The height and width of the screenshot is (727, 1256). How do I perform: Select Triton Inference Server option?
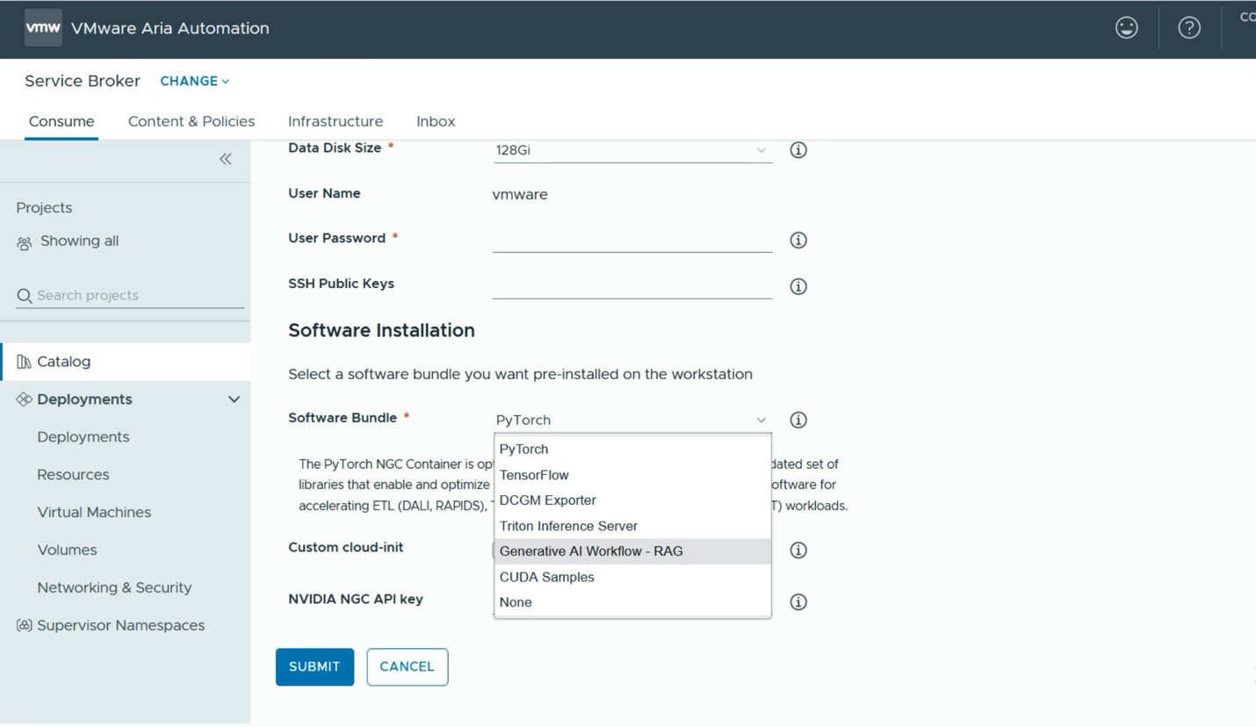click(632, 526)
